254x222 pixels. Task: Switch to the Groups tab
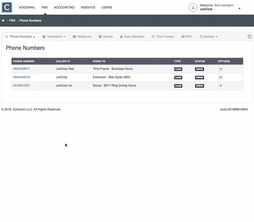click(x=106, y=37)
